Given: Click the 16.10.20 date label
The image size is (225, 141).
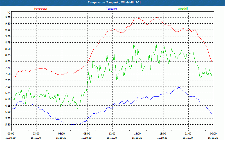Looking at the screenshot, I should (213, 138).
